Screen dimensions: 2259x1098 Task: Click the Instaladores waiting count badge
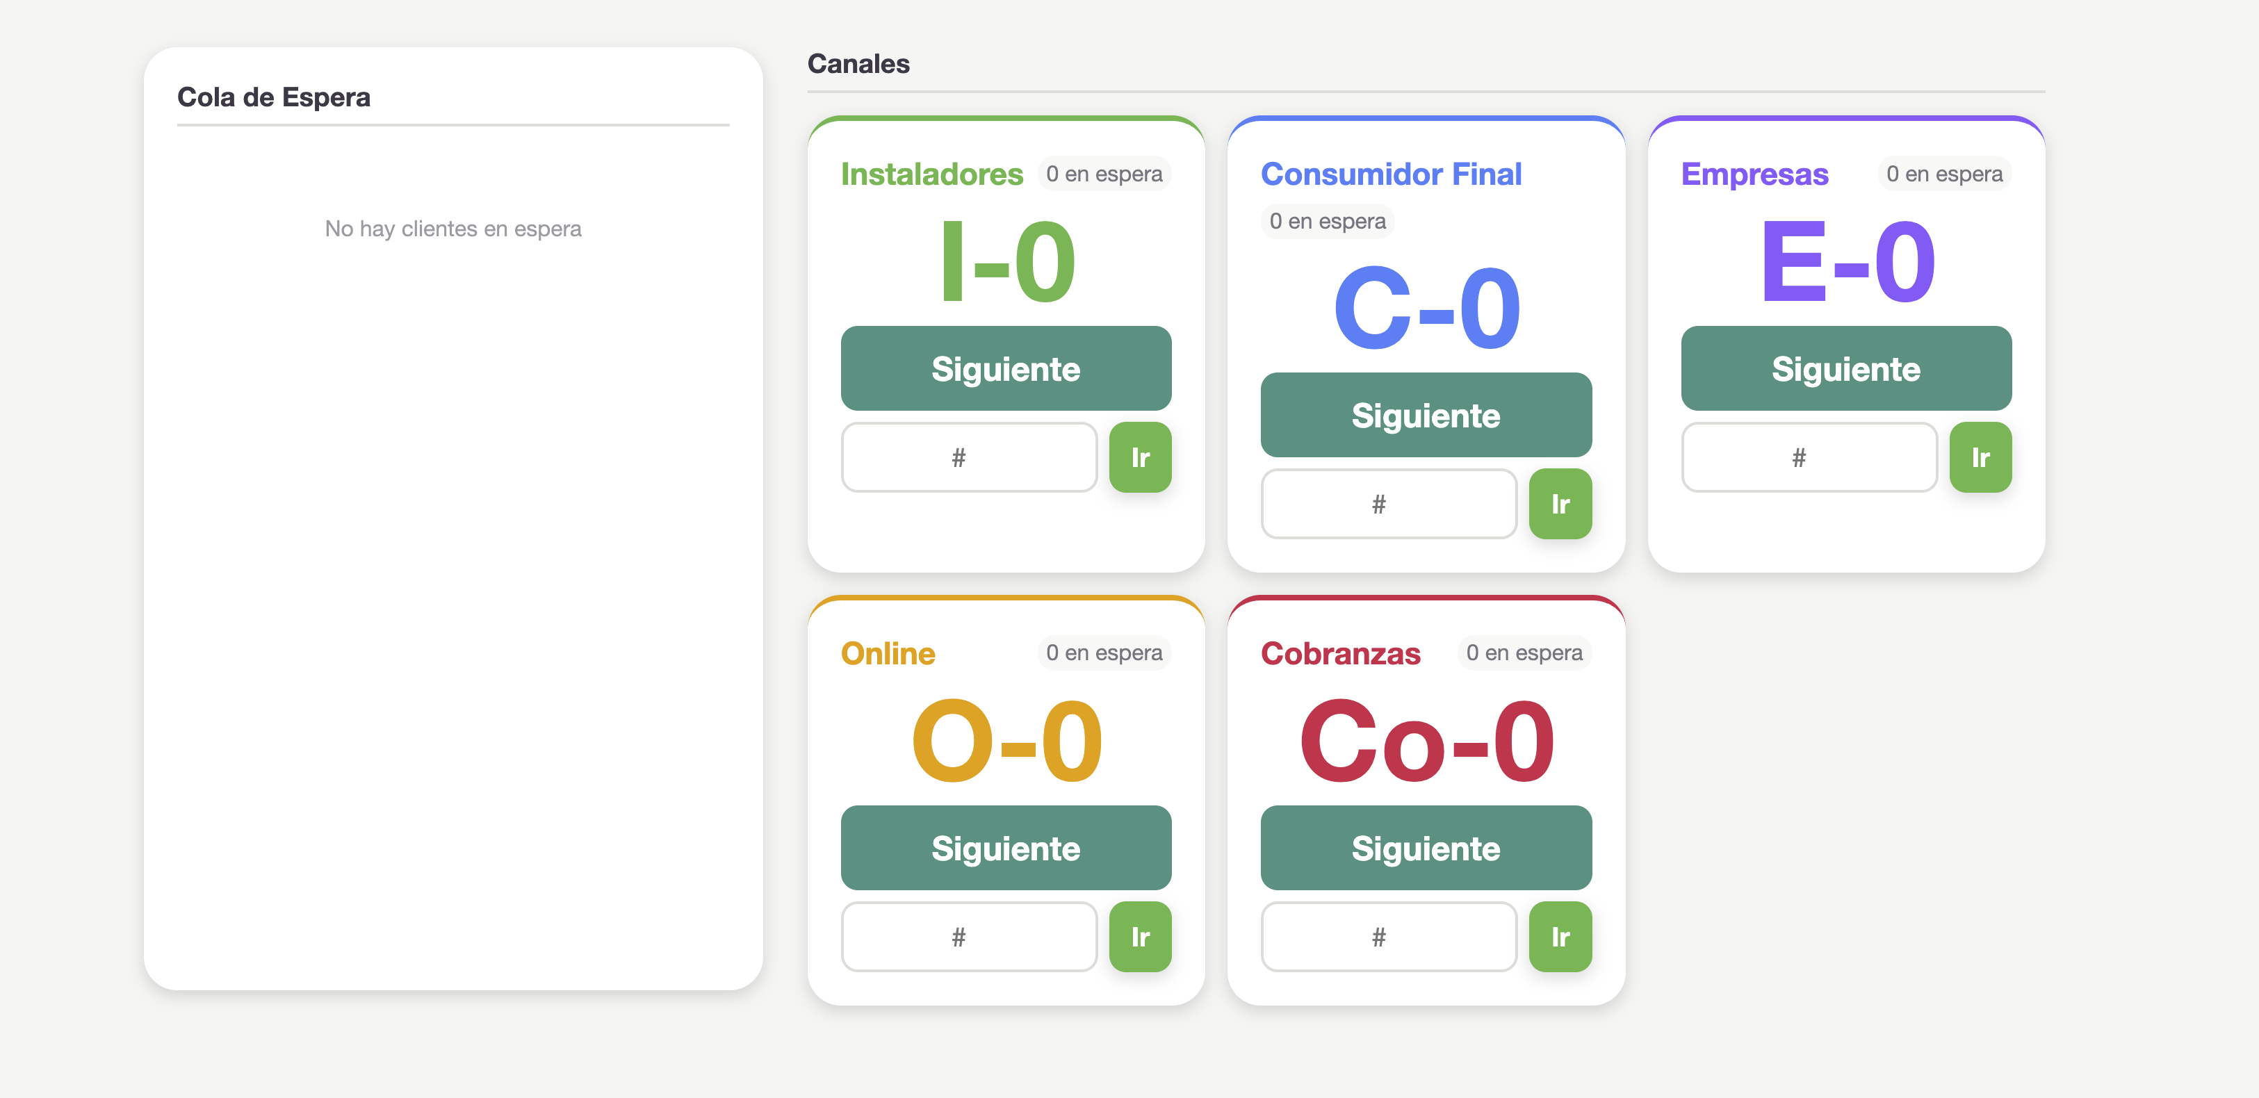point(1103,174)
